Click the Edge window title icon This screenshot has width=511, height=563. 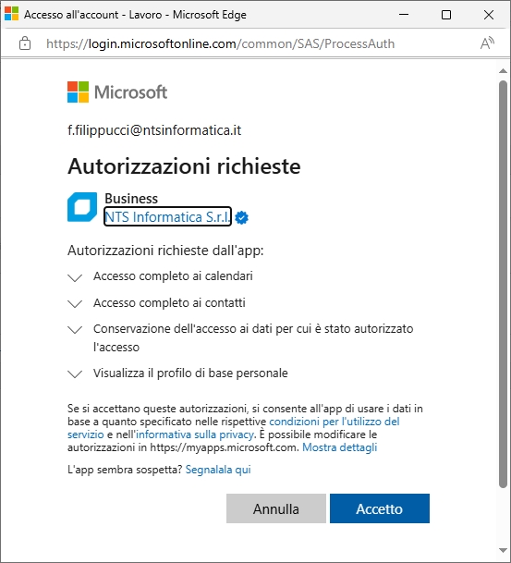[x=11, y=15]
